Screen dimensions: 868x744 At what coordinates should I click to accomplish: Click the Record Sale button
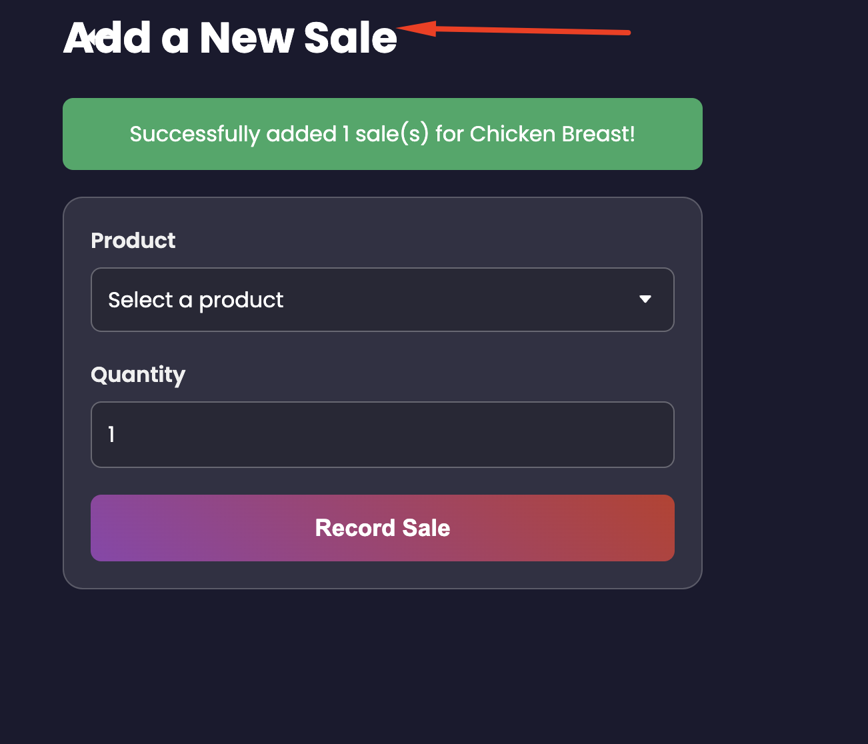click(382, 528)
